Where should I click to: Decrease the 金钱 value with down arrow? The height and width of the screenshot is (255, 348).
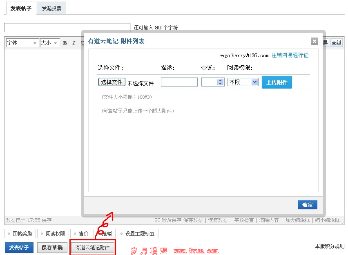point(220,84)
